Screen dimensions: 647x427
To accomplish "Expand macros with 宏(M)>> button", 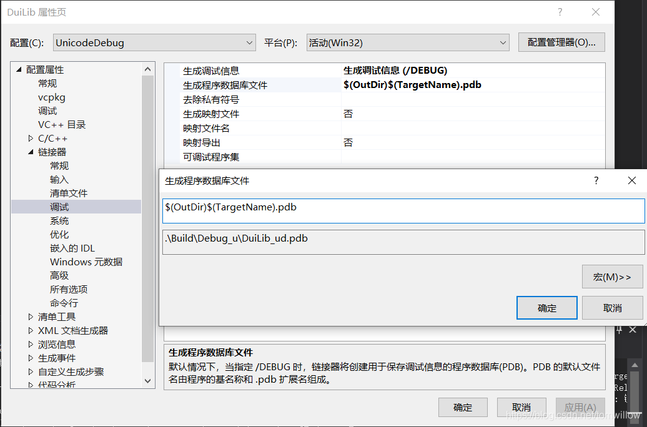I will 612,277.
